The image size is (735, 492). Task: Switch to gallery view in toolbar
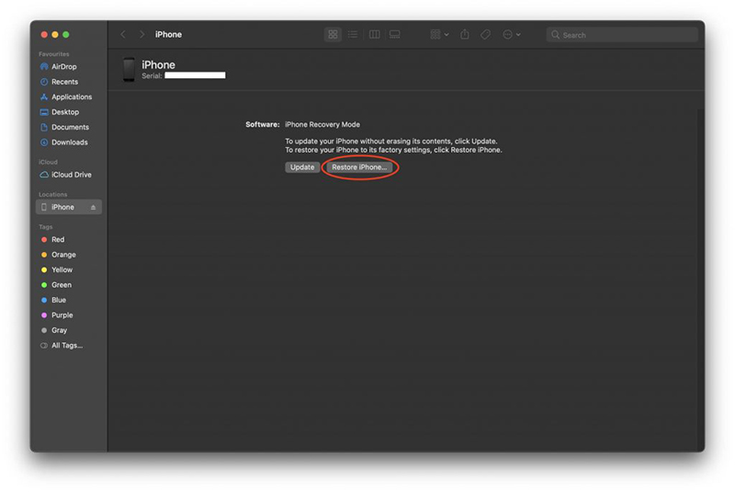click(x=394, y=35)
